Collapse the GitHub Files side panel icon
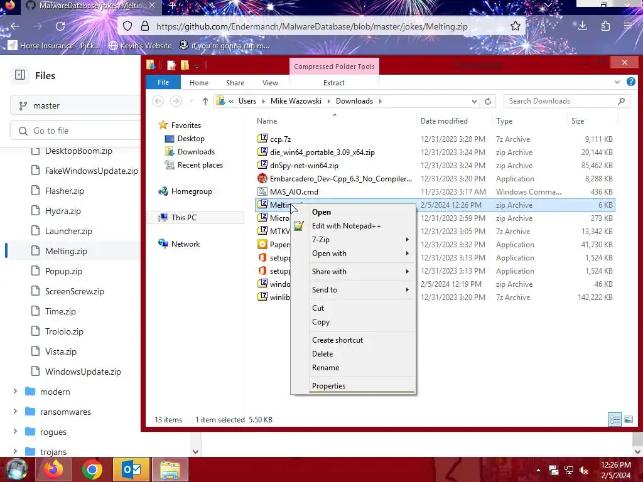 (20, 75)
